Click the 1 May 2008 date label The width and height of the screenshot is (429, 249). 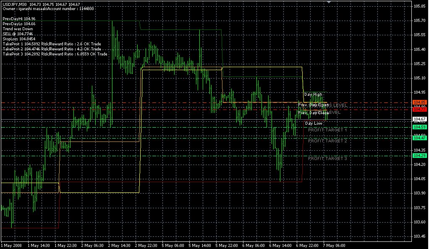coord(11,245)
